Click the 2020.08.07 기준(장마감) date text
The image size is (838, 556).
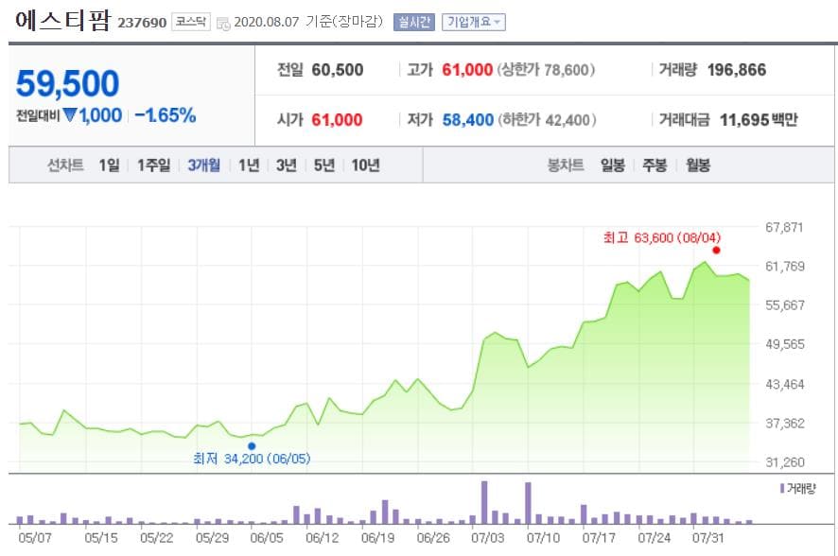click(308, 22)
